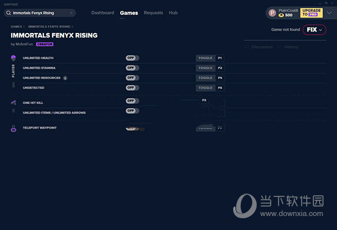The image size is (337, 230).
Task: Click Upgrade to Pro button
Action: point(311,13)
